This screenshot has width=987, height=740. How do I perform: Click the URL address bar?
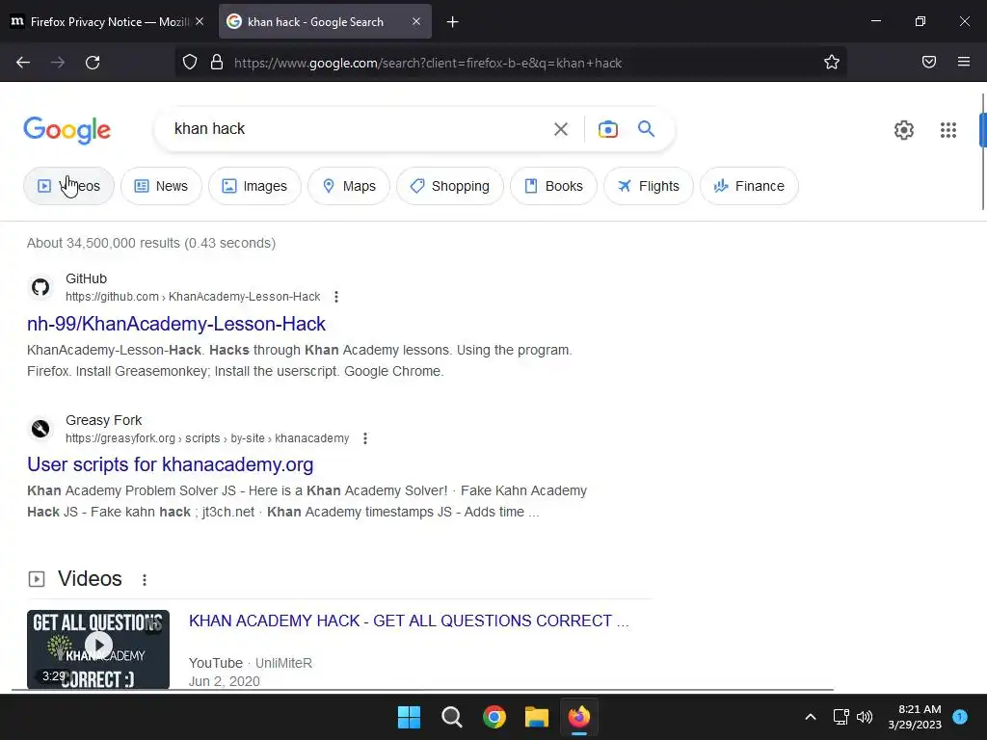[x=510, y=63]
